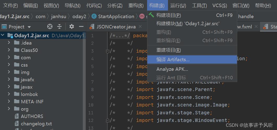
Task: Expand the .idea folder
Action: [9, 43]
